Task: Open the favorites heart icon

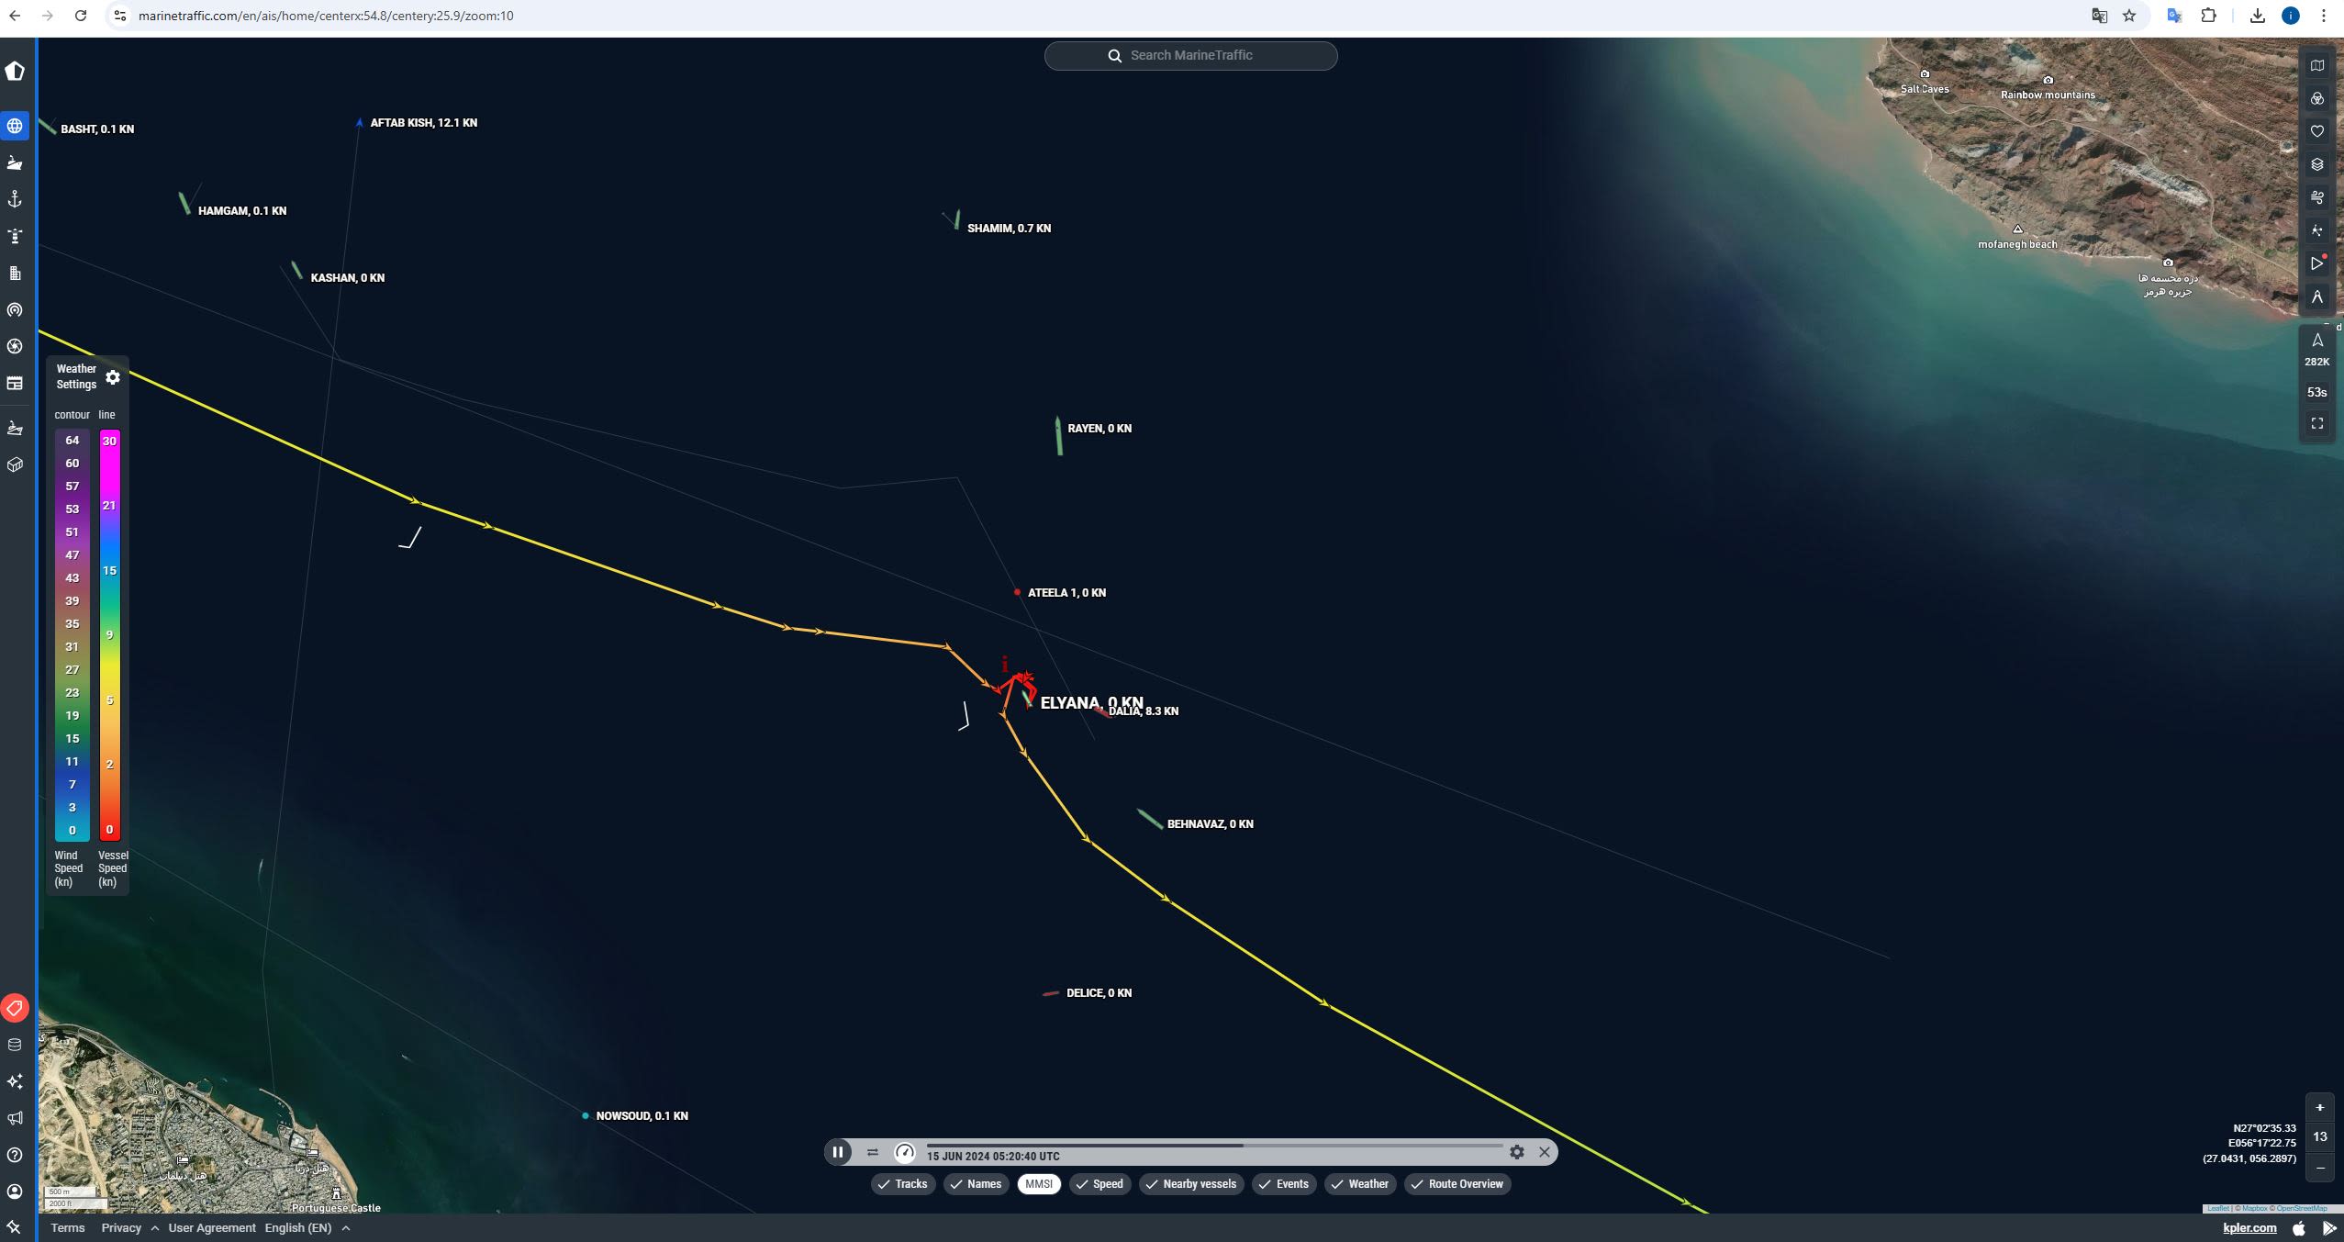Action: coord(2316,131)
